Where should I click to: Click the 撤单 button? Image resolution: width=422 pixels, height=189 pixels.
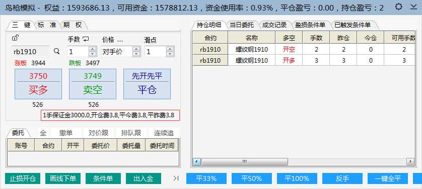66,133
